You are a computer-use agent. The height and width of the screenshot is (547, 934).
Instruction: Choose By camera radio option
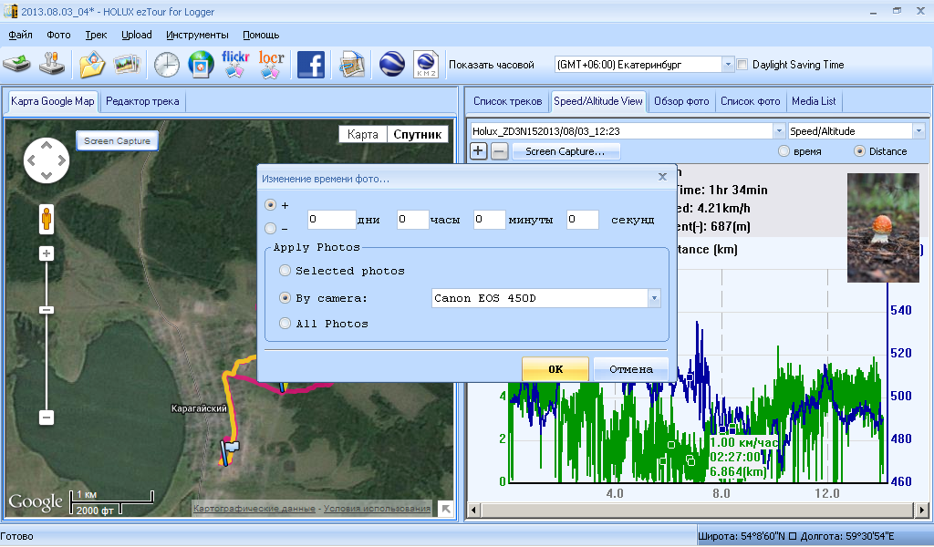285,297
